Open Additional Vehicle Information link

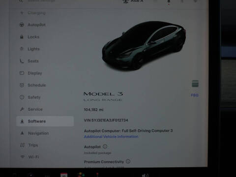(111, 137)
